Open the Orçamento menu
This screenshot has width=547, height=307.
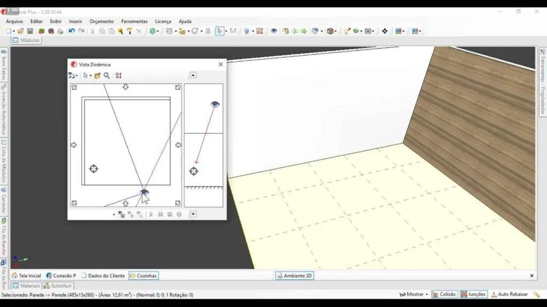tap(101, 21)
